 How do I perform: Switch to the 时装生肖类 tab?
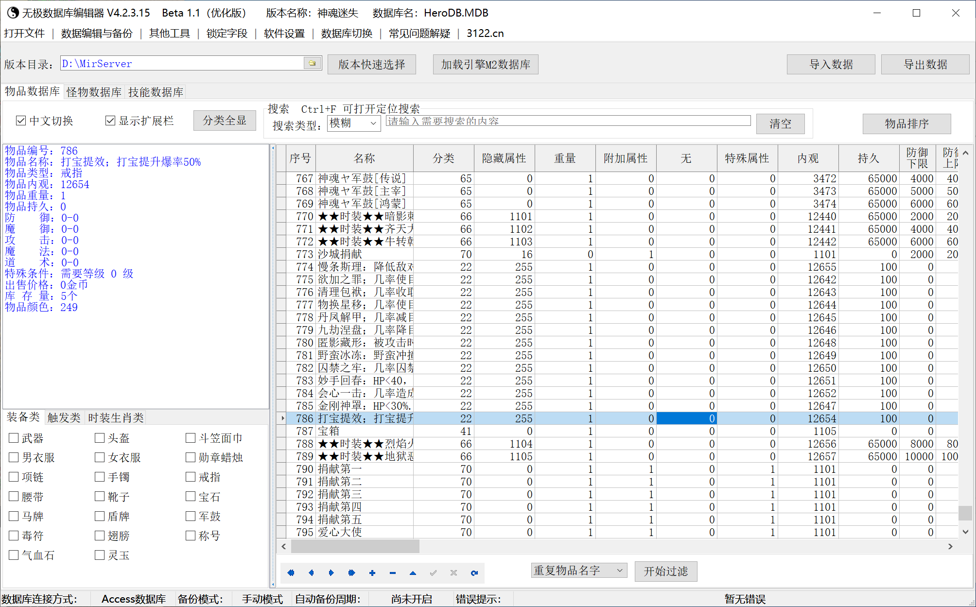click(x=116, y=418)
